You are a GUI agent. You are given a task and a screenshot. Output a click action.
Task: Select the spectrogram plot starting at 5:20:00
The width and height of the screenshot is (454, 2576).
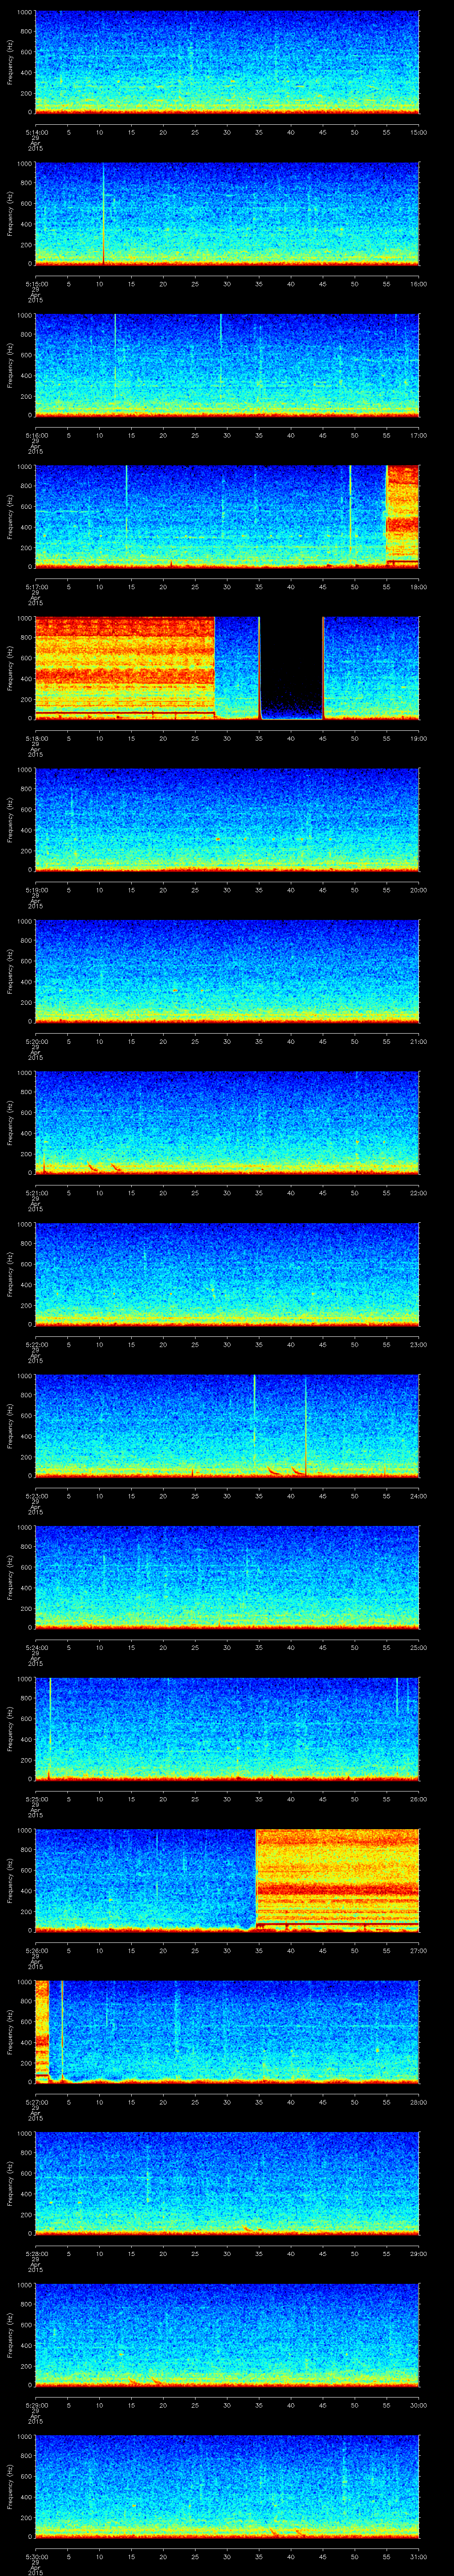coord(227,971)
